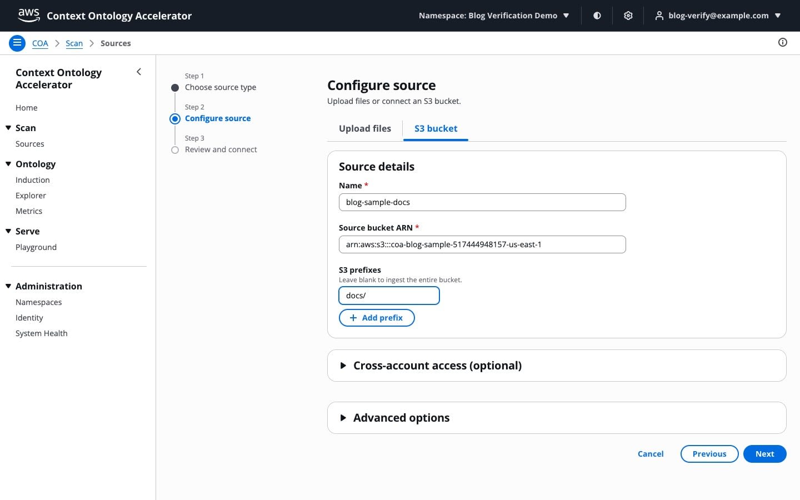Expand Cross-account access (optional) panel
Image resolution: width=800 pixels, height=500 pixels.
click(557, 366)
